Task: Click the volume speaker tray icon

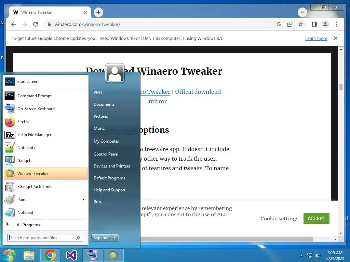Action: click(x=318, y=256)
